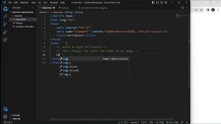Viewport: 221px width, 124px height.
Task: Switch to youtube-subscribe-png.png tab
Action: (94, 8)
